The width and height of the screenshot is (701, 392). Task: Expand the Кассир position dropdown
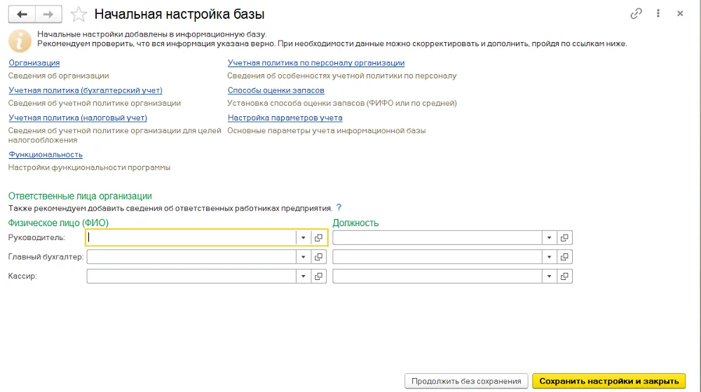pos(549,276)
